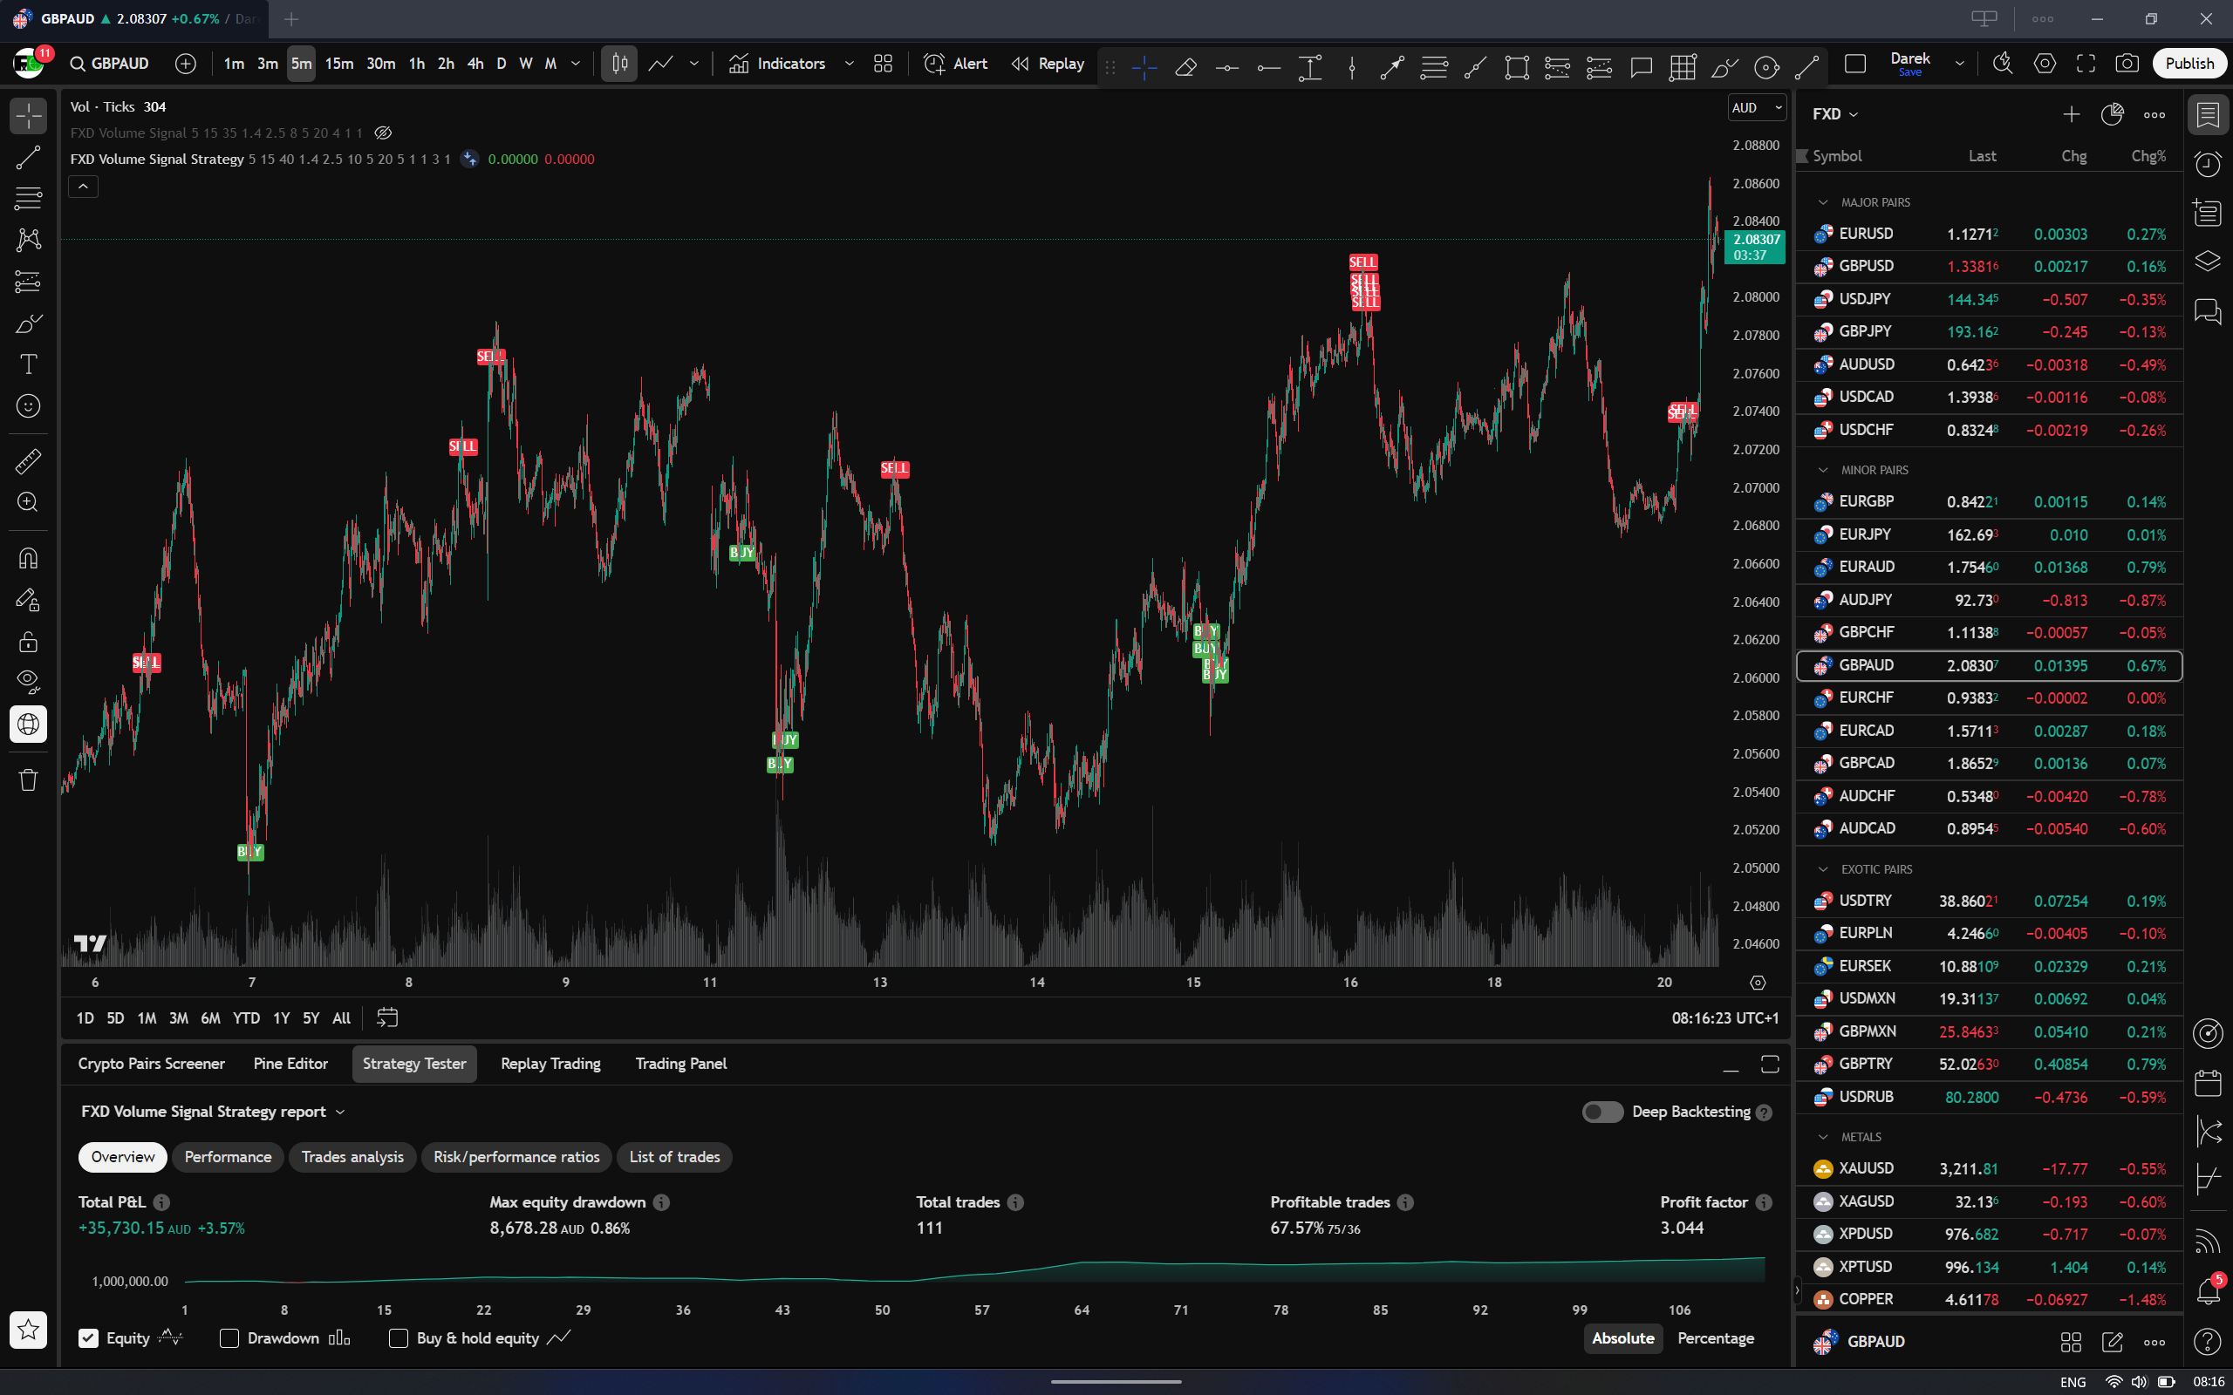This screenshot has height=1395, width=2233.
Task: Click the Publish button
Action: (x=2189, y=64)
